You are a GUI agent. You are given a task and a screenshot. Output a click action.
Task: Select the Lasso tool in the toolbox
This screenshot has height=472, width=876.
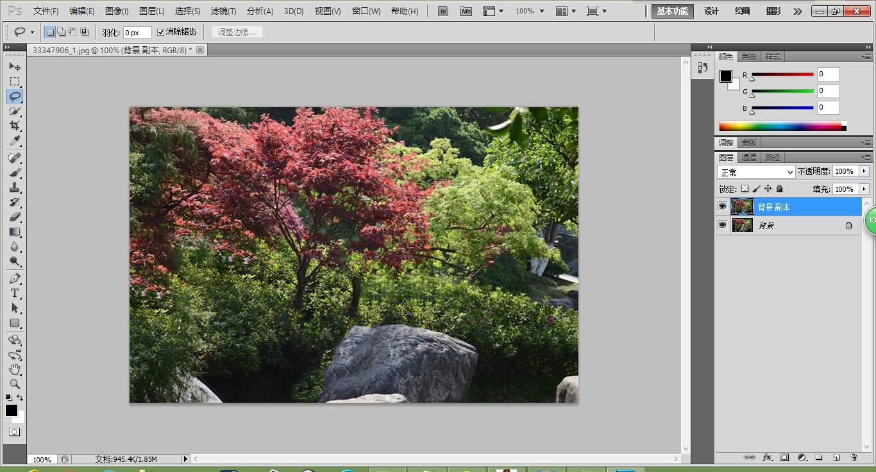click(x=15, y=96)
